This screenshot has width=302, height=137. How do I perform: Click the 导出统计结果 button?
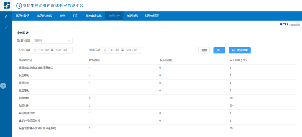241,50
